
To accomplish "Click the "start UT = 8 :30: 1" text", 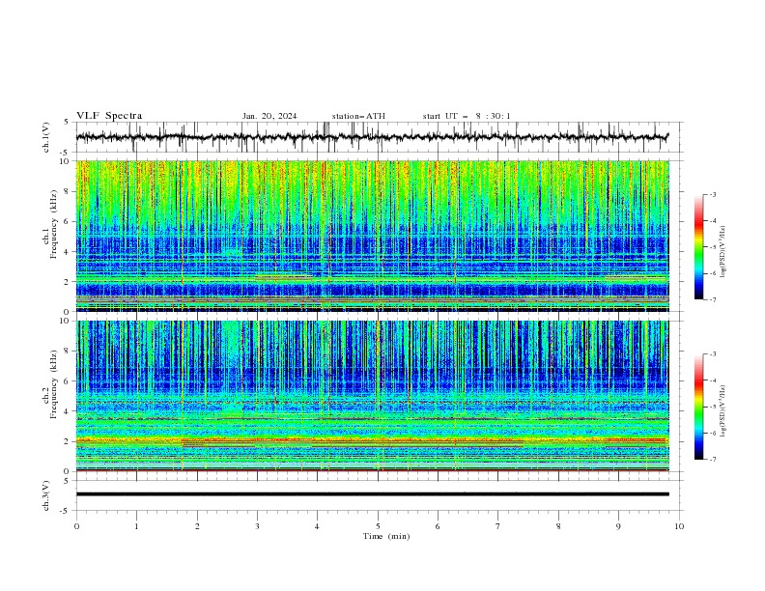I will (x=467, y=116).
